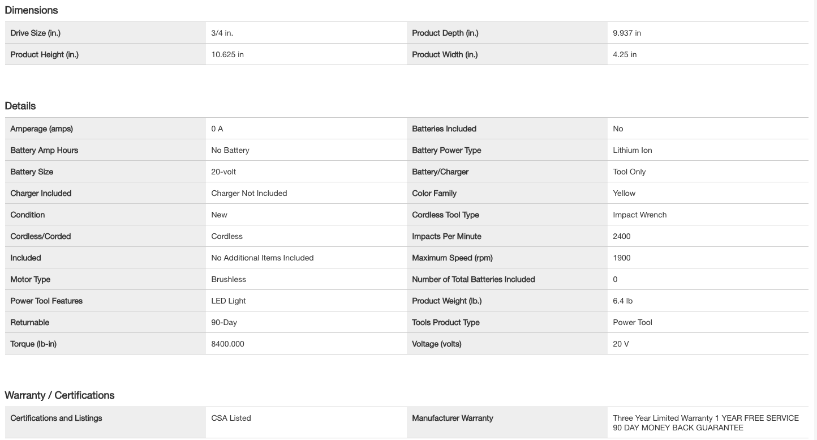Click the Product Depth (in.) label

tap(445, 33)
